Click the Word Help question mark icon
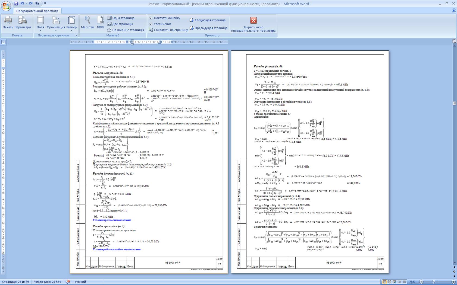Image resolution: width=457 pixels, height=285 pixels. (454, 11)
